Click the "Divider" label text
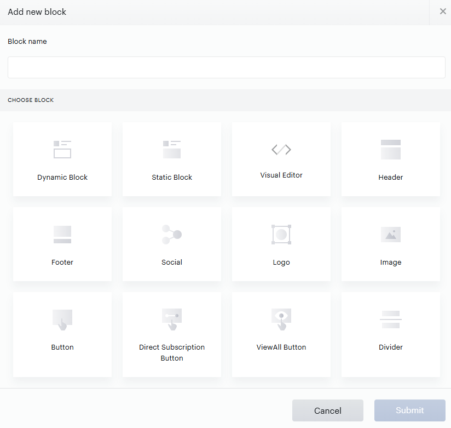 coord(391,347)
